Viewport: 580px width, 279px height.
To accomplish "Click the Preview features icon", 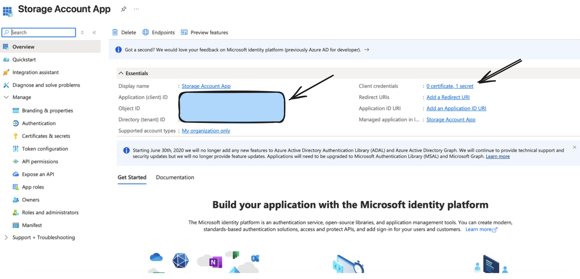I will pyautogui.click(x=184, y=32).
